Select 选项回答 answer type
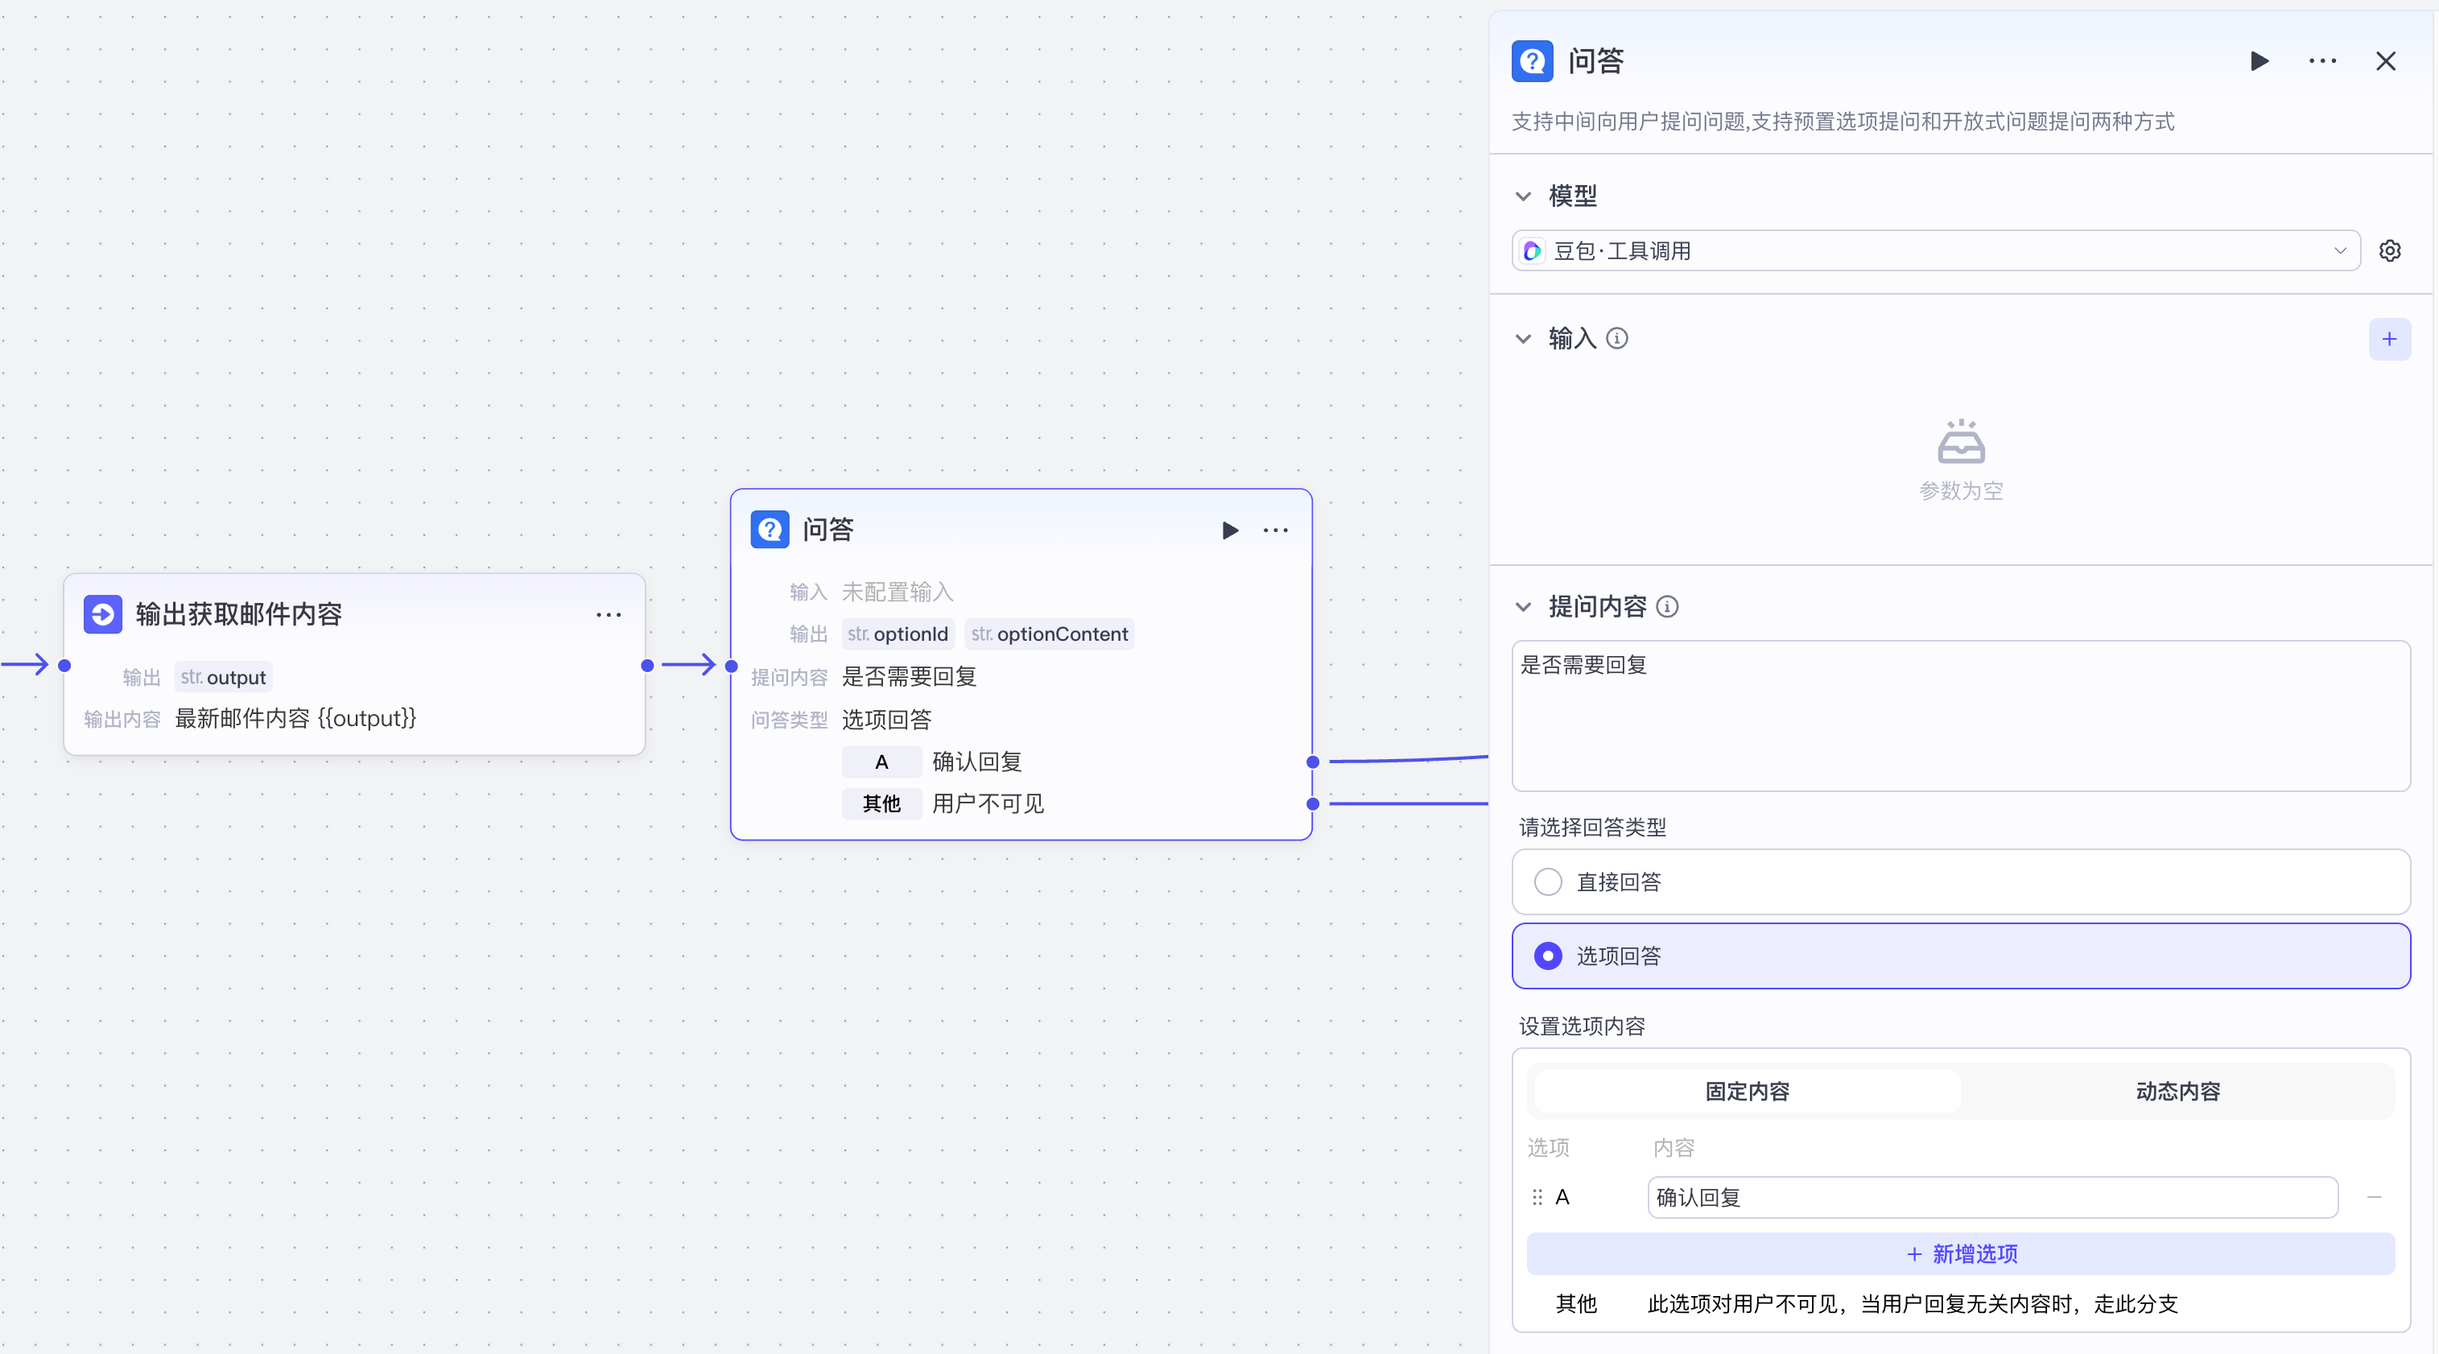 (x=1548, y=956)
